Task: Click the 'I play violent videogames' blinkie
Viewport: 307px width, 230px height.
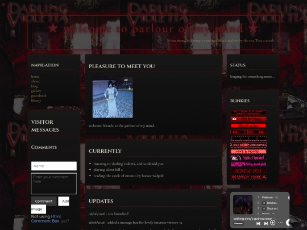Action: click(248, 145)
